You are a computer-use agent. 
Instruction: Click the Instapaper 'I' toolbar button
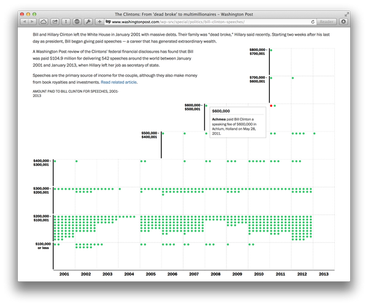tap(66, 22)
